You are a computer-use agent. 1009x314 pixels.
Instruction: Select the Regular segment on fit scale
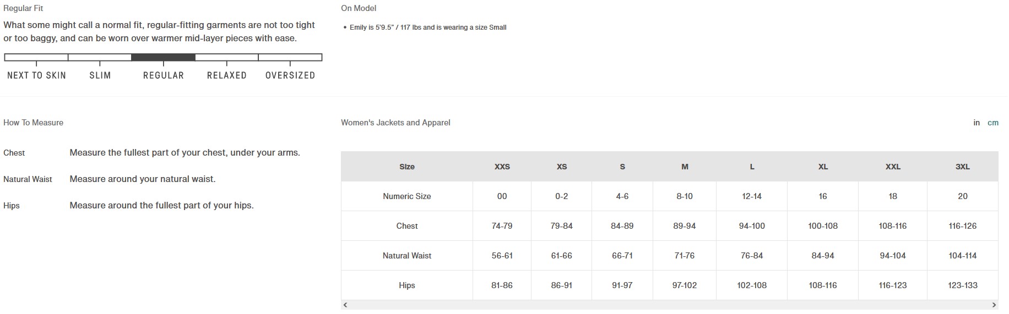coord(163,57)
